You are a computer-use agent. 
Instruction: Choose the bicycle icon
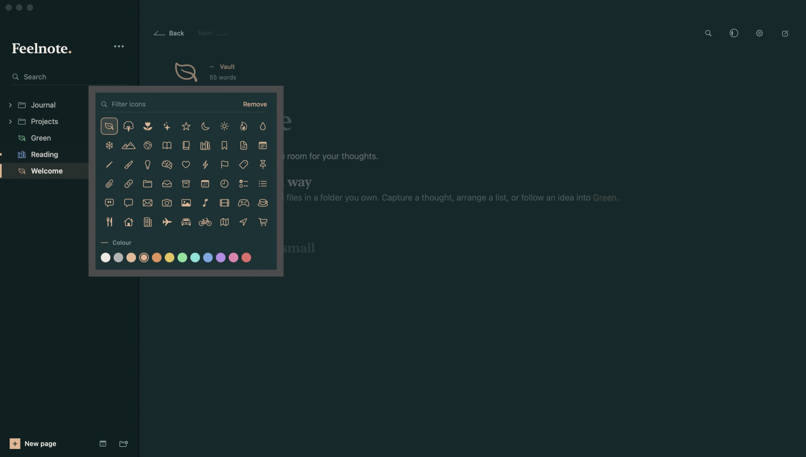pyautogui.click(x=205, y=222)
